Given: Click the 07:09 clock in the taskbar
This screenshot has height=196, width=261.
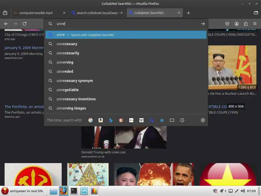Looking at the screenshot, I should 251,191.
